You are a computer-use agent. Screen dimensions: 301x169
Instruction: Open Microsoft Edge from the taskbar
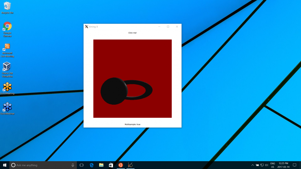[x=91, y=165]
